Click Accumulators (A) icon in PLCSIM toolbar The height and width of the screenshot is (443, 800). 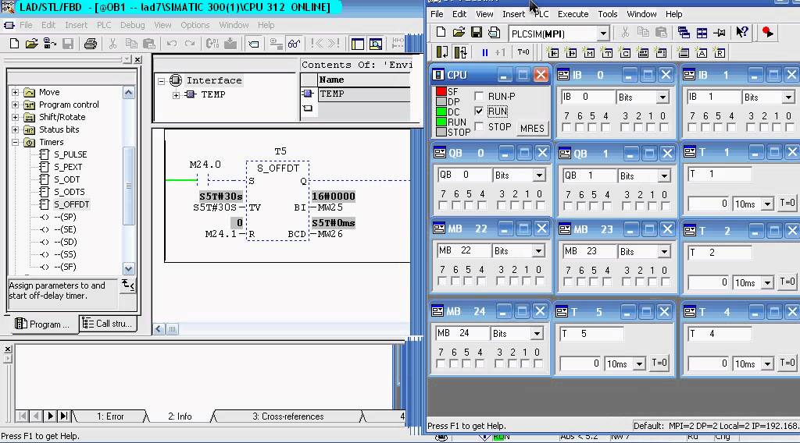(x=702, y=52)
